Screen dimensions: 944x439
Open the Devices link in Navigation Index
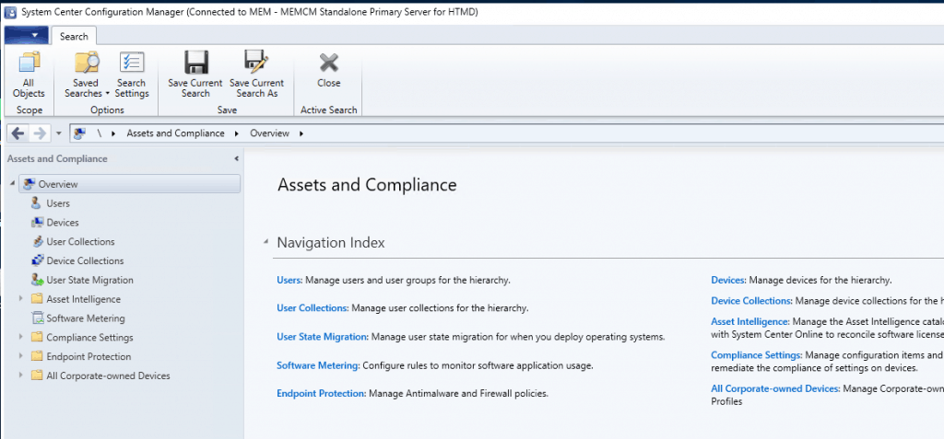[x=728, y=280]
